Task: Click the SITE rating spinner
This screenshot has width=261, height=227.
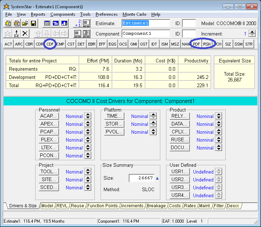Action: (88, 179)
